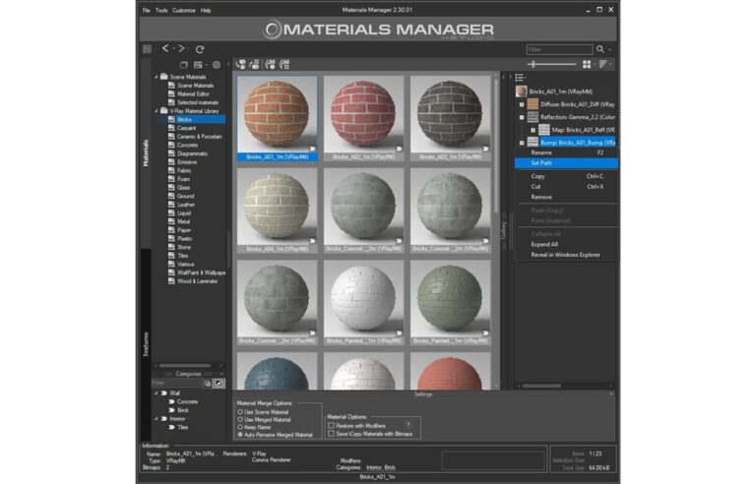Choose Expand All in context menu
The image size is (756, 484).
567,244
